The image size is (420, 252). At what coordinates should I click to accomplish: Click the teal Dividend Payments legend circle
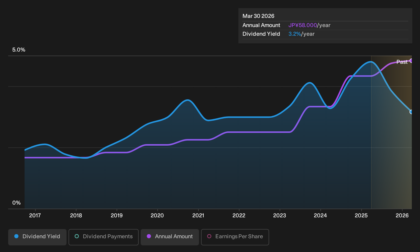tap(77, 236)
